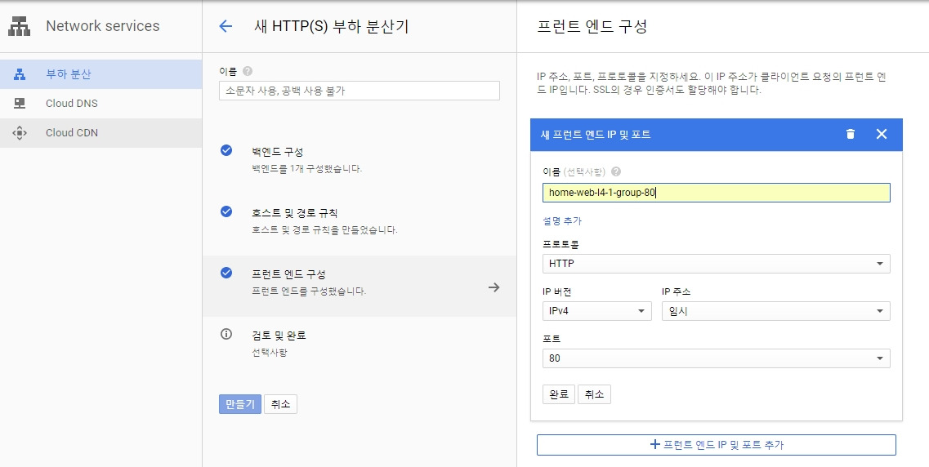The width and height of the screenshot is (929, 467).
Task: Open the IP 버전 IPv4 dropdown
Action: [x=596, y=311]
